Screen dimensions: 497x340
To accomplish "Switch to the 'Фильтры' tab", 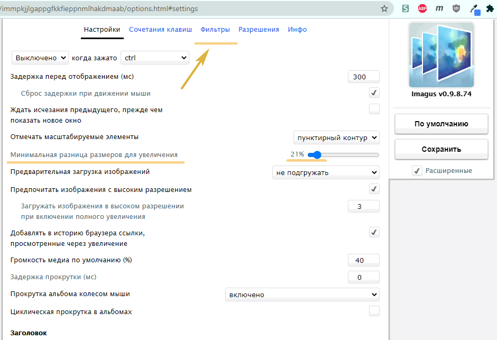I will [x=215, y=30].
